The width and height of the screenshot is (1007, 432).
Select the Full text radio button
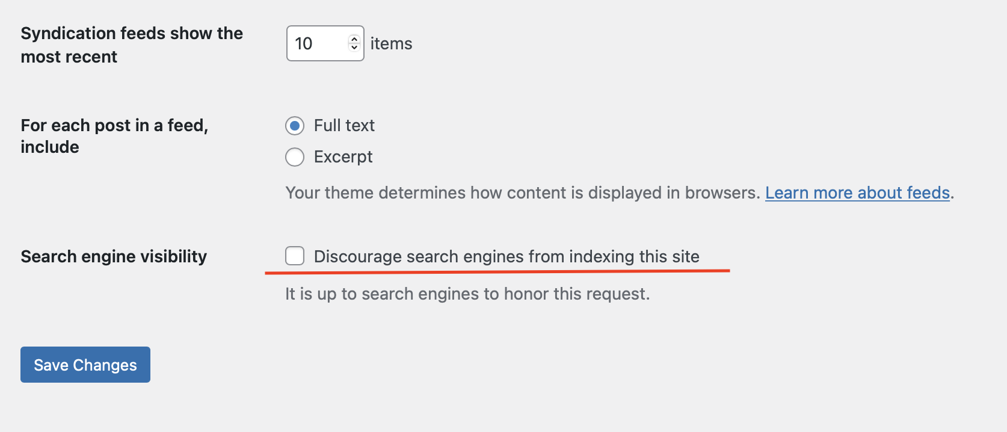295,126
